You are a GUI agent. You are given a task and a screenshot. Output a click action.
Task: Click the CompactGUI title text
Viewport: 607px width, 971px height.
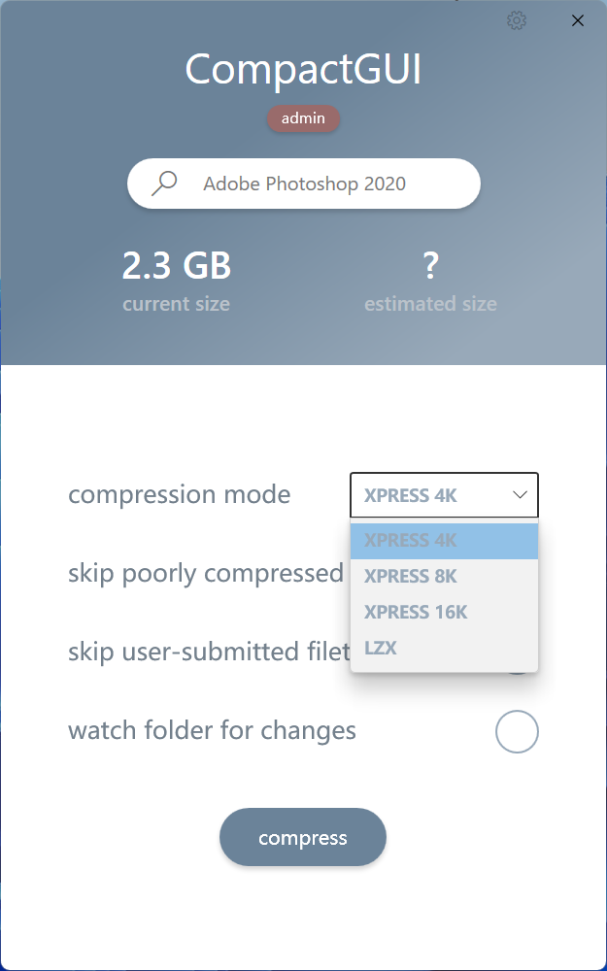(303, 70)
